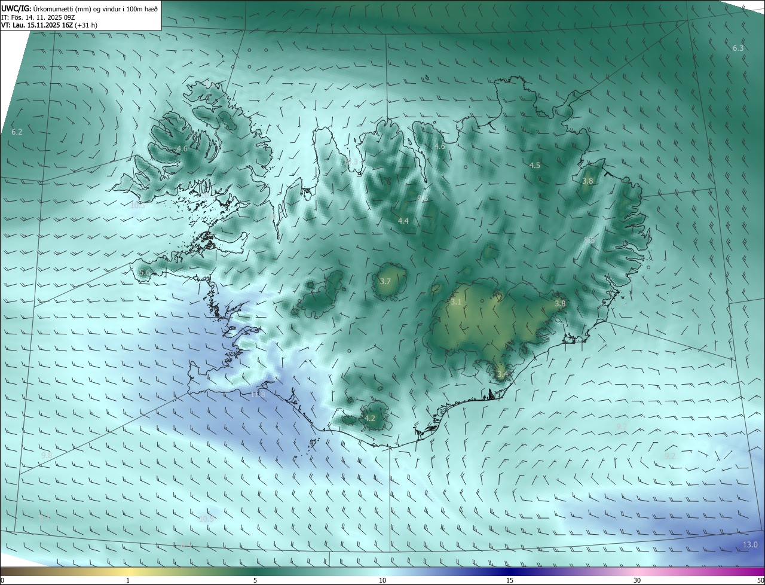Click the 1 tick on color scale
This screenshot has height=585, width=765.
pyautogui.click(x=128, y=580)
